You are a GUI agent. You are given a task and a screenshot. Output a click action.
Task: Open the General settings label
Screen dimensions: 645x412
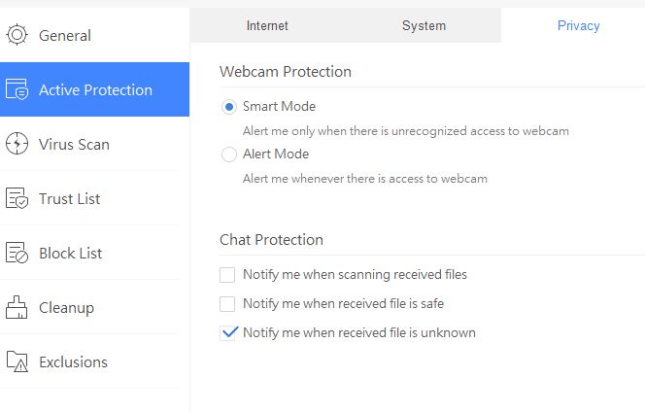tap(65, 36)
